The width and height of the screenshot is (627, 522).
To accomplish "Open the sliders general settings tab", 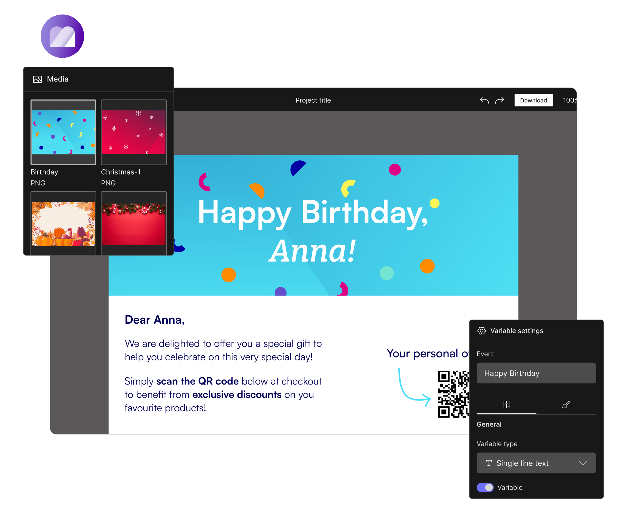I will pyautogui.click(x=506, y=405).
